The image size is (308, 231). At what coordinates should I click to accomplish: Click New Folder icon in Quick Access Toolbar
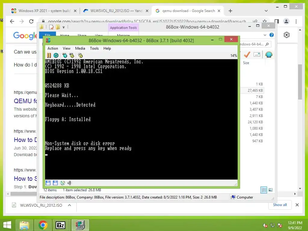pyautogui.click(x=58, y=27)
